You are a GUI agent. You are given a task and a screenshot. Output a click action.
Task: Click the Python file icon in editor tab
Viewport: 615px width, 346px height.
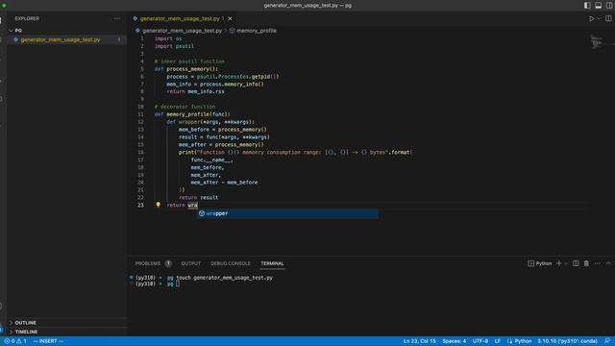tap(135, 18)
